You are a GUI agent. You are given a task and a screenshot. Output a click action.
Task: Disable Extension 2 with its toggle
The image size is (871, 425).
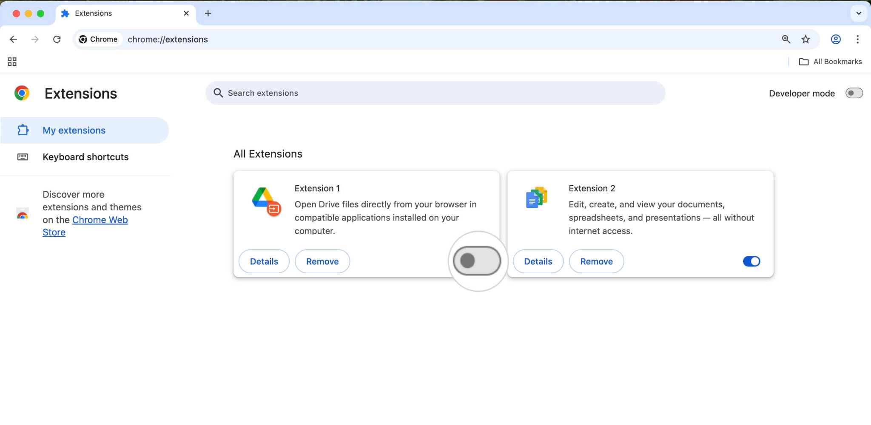tap(751, 261)
